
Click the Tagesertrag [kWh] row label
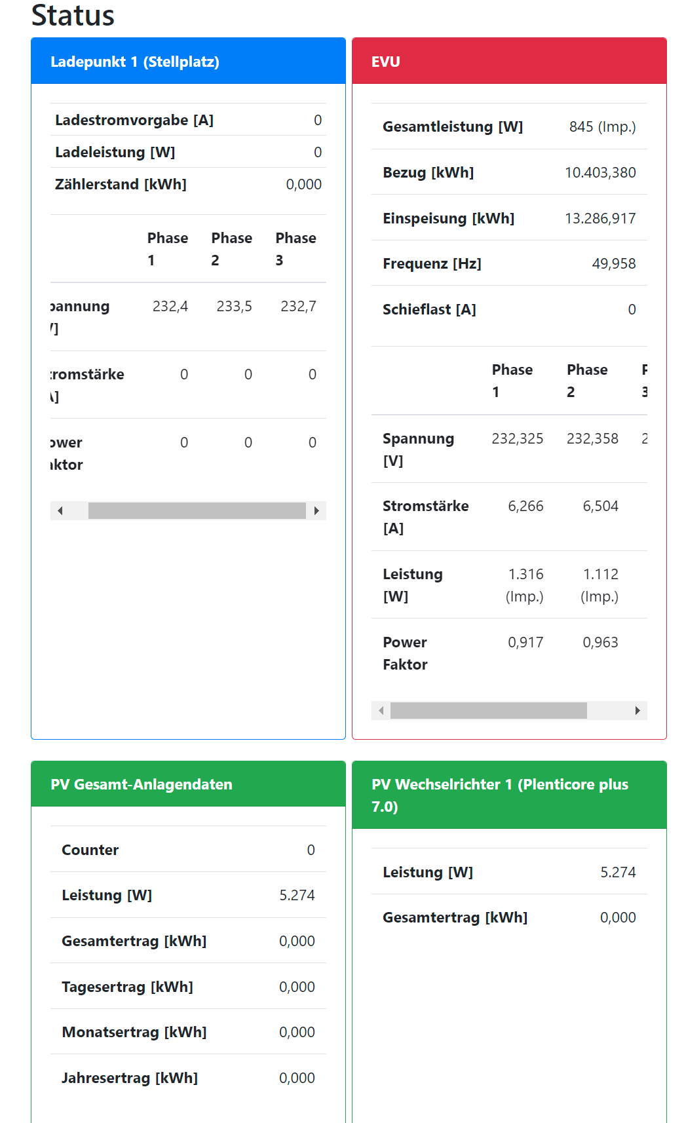coord(127,987)
